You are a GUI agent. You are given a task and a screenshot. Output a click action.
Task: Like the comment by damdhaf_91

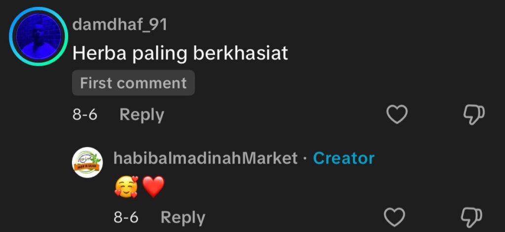pos(397,115)
